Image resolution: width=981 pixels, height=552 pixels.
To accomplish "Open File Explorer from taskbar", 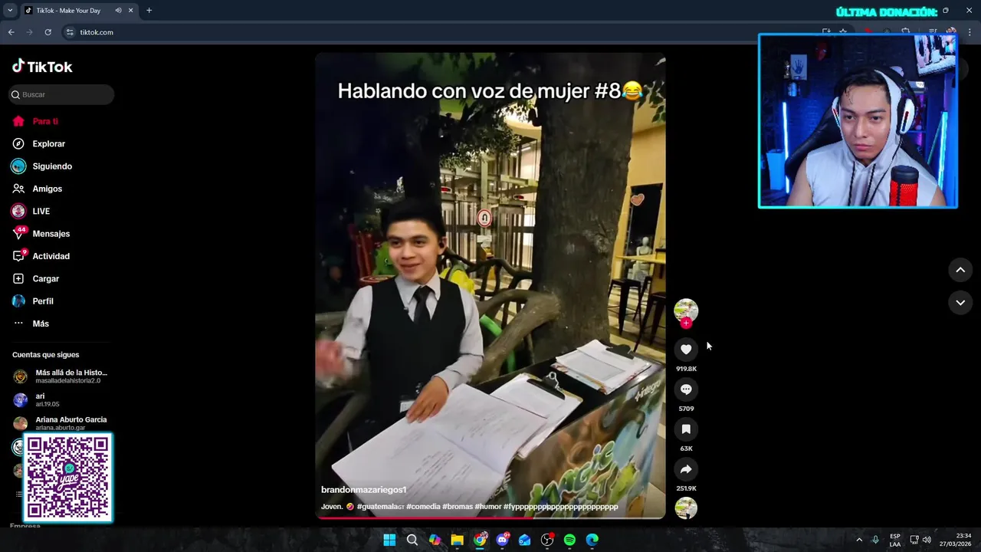I will click(x=458, y=540).
